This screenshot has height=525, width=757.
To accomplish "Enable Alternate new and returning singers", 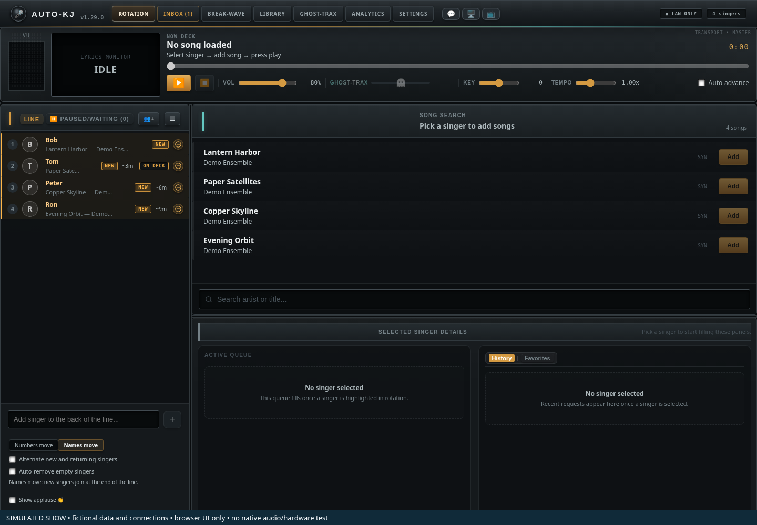I will coord(12,459).
